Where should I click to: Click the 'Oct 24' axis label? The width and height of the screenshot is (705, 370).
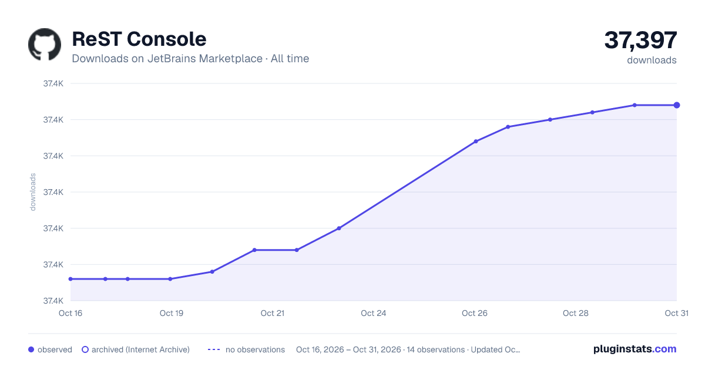[x=374, y=313]
